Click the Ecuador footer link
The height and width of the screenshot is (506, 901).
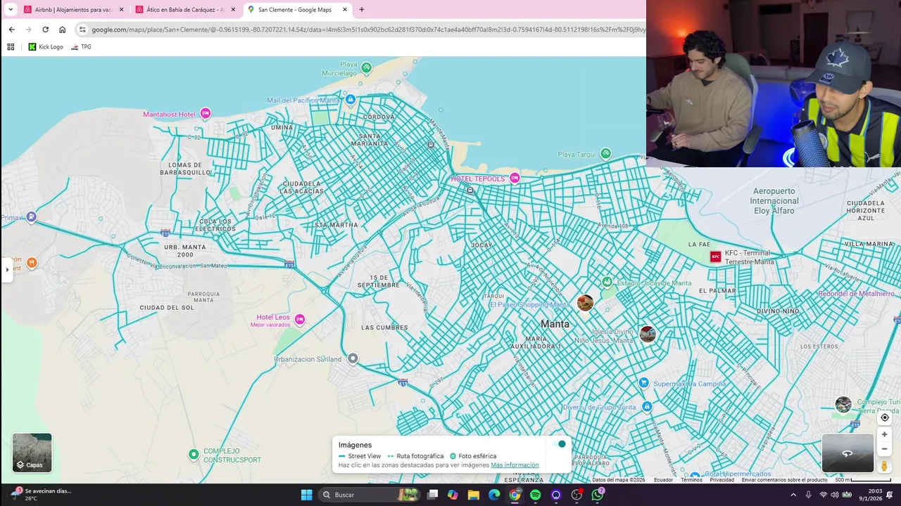(663, 480)
